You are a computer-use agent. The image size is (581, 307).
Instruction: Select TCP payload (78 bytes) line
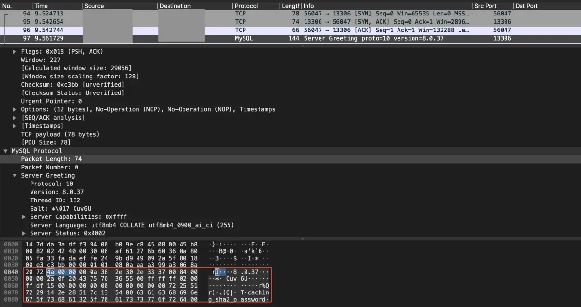(x=60, y=134)
